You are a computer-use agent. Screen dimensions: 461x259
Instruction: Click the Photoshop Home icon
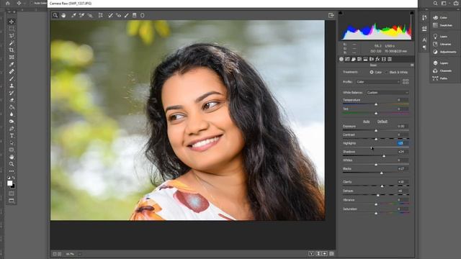pos(8,3)
